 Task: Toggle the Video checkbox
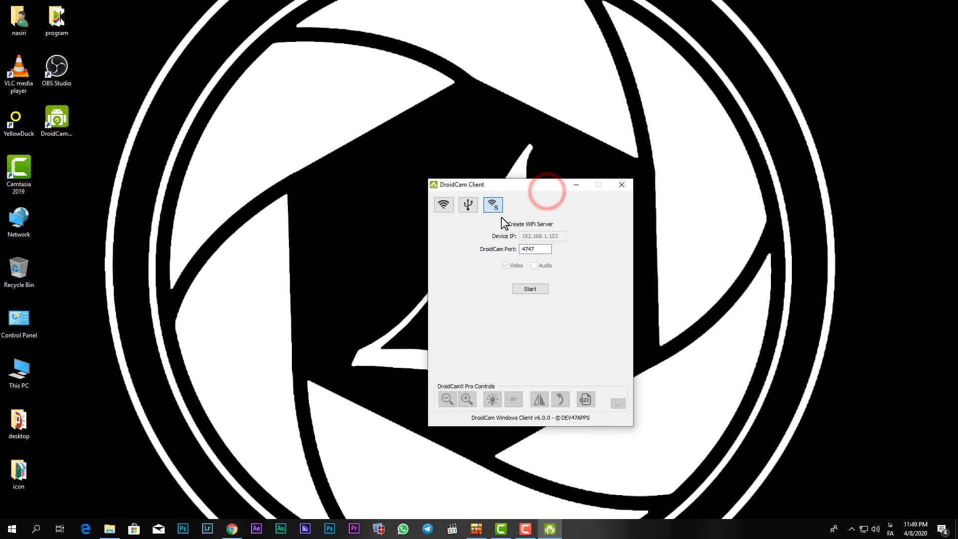505,266
